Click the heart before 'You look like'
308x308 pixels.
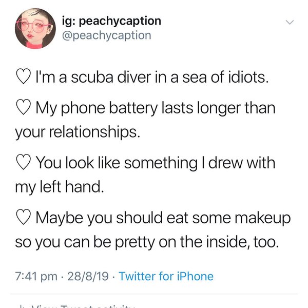point(23,164)
